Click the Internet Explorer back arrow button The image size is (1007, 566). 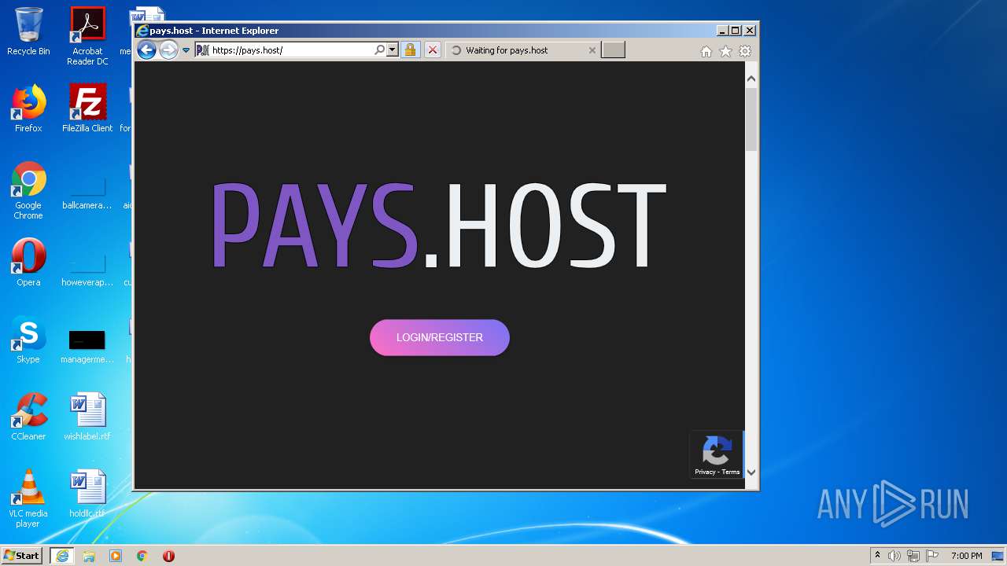click(146, 50)
